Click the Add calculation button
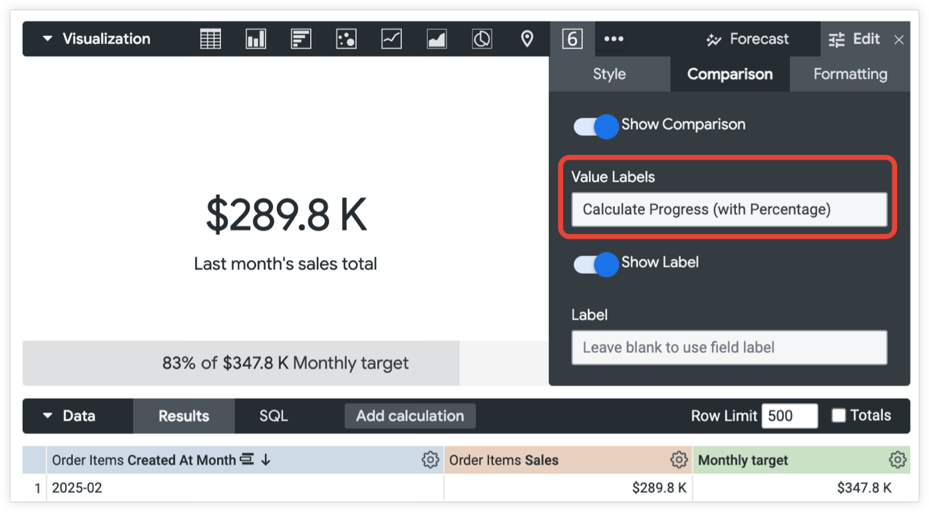This screenshot has width=929, height=512. [410, 416]
